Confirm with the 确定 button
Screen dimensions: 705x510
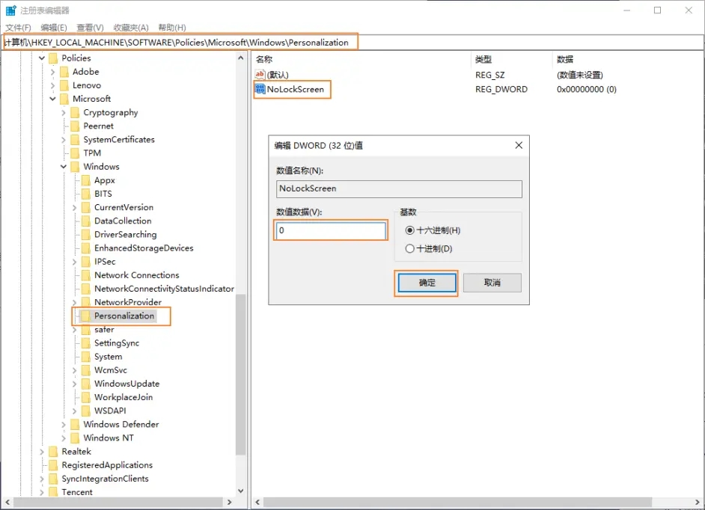tap(426, 284)
